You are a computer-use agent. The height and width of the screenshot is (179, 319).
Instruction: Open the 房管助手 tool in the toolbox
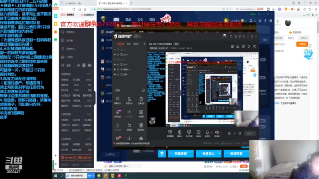coord(129,101)
